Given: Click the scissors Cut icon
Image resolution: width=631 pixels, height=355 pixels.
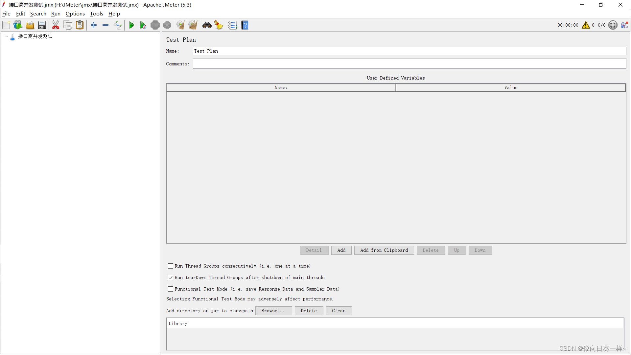Looking at the screenshot, I should click(56, 25).
